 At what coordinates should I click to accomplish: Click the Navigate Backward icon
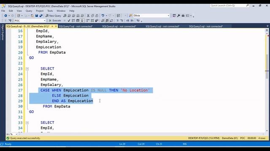click(5, 16)
